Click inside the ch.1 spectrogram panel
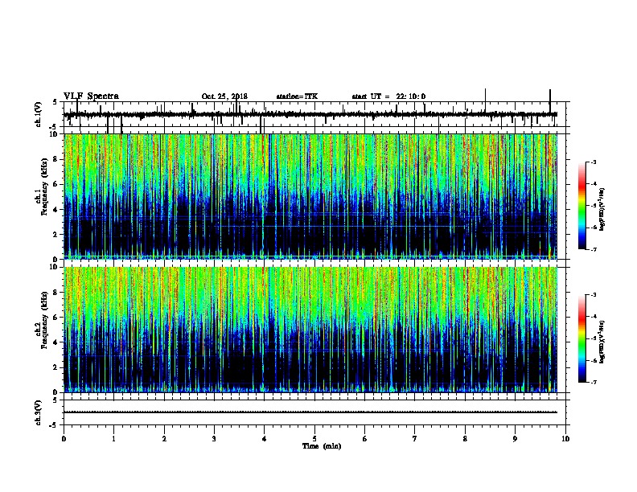The height and width of the screenshot is (492, 637). coord(310,196)
